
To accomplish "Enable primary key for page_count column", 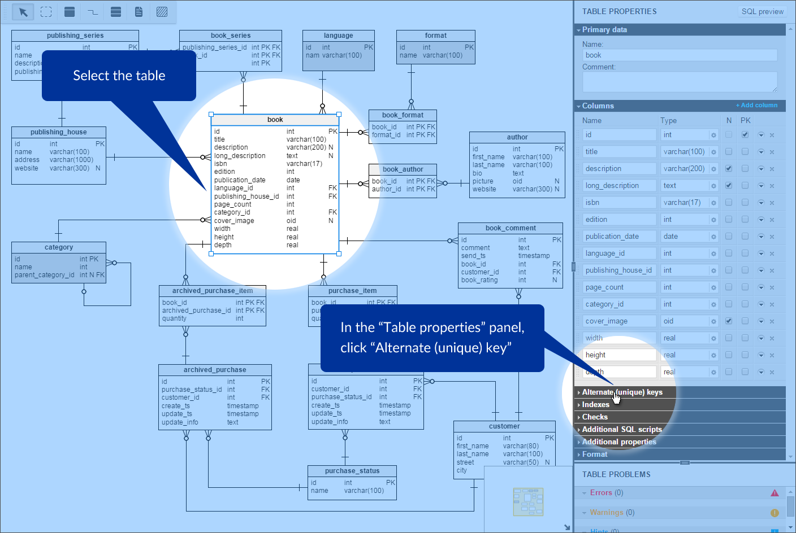I will [745, 287].
